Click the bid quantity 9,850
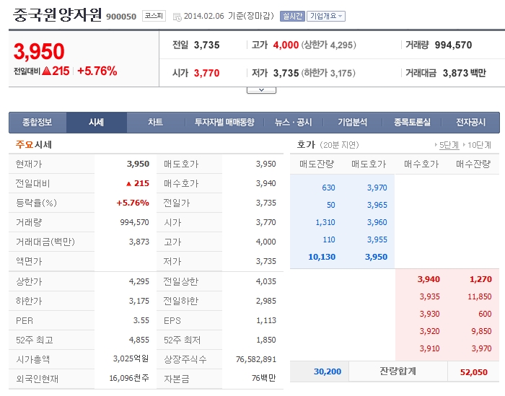 (481, 332)
